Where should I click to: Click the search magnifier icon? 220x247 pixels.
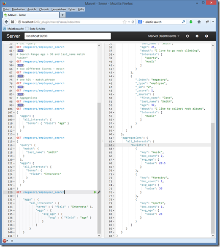tap(183, 22)
